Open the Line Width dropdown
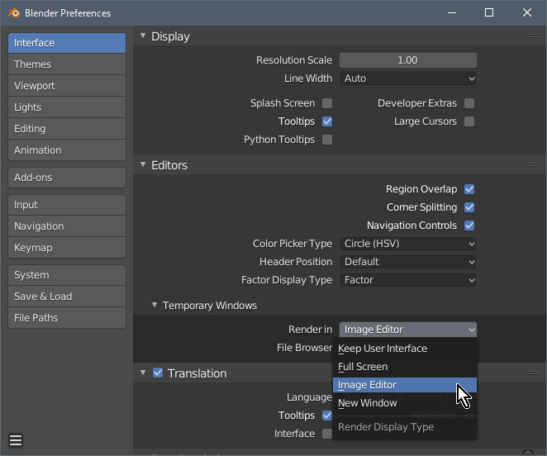Viewport: 547px width, 456px height. click(x=408, y=78)
